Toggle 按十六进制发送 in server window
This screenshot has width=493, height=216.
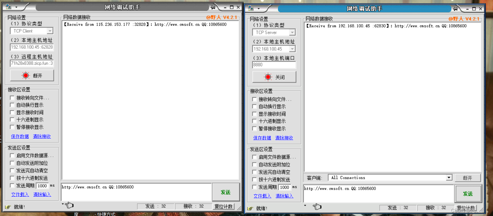click(255, 179)
